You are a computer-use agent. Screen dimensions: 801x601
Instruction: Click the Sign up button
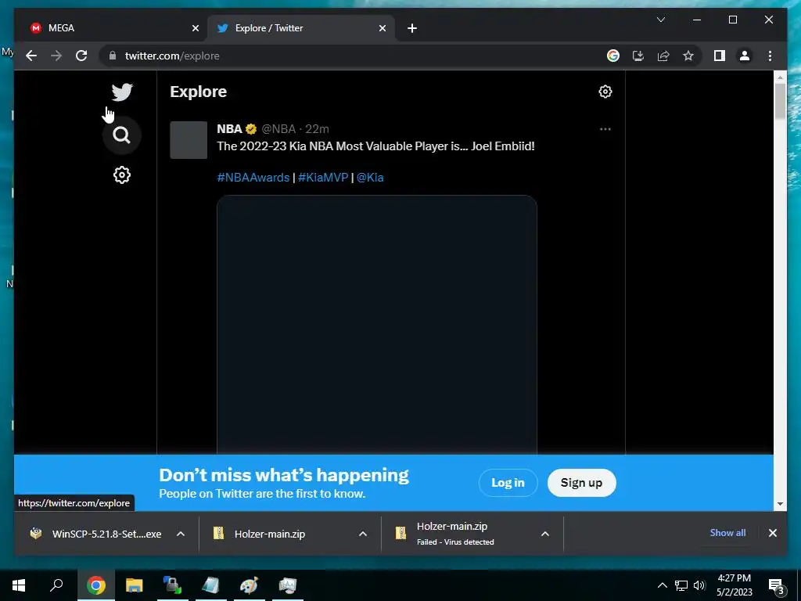click(x=581, y=482)
